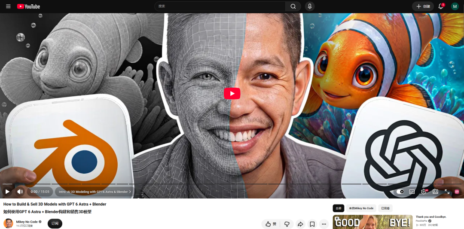
Task: Mute the video volume
Action: point(20,192)
